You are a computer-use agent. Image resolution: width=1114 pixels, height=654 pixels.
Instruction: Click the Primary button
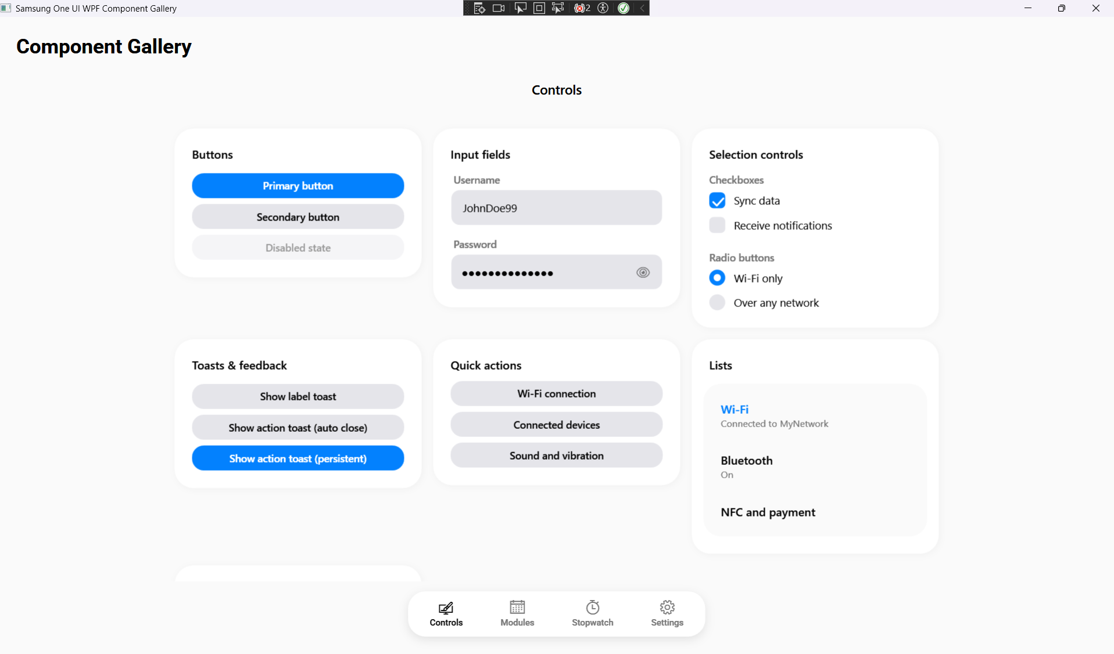298,186
